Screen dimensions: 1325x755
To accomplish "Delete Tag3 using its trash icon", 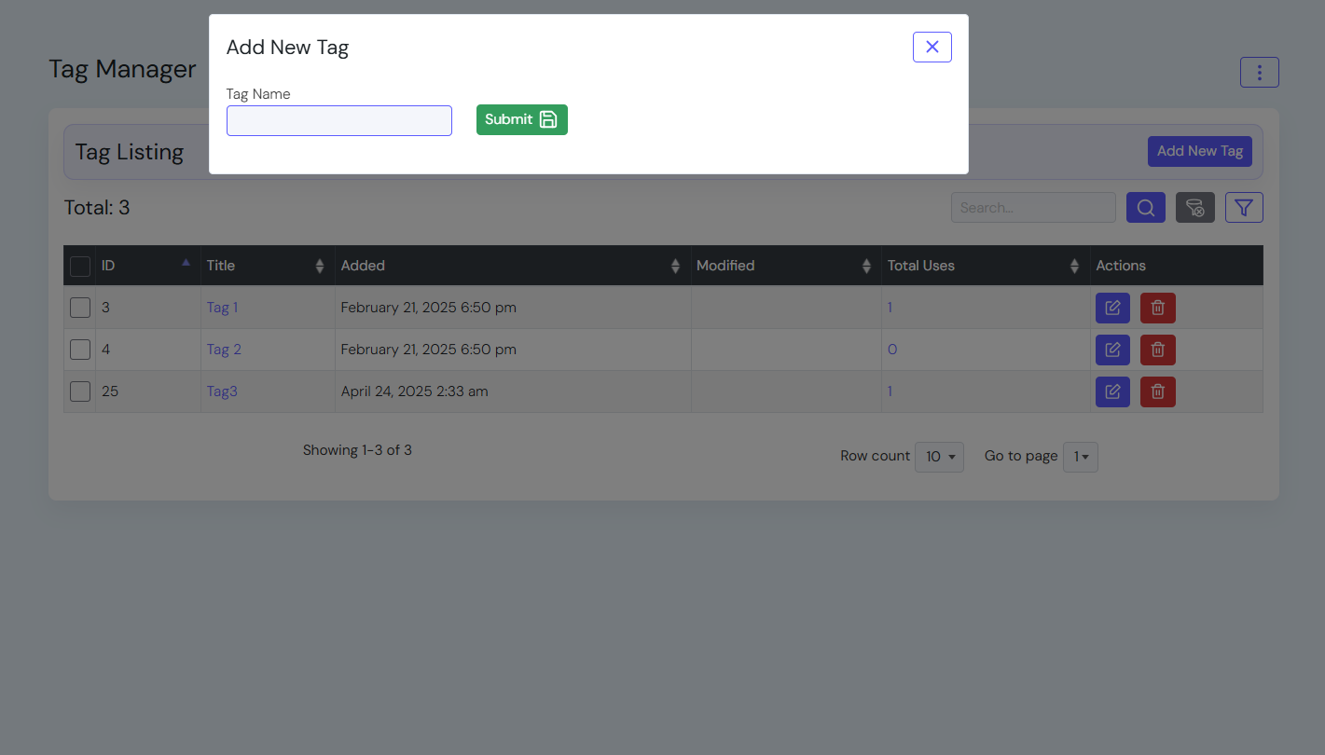I will (x=1157, y=391).
